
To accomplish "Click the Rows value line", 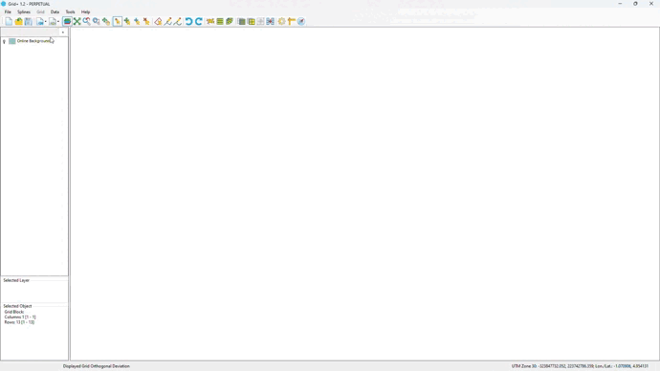I will 19,322.
